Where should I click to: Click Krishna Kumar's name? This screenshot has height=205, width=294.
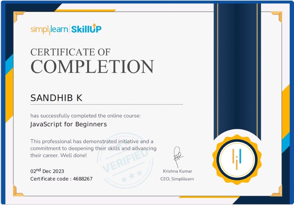[177, 172]
